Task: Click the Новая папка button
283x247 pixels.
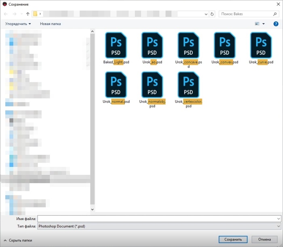Action: tap(51, 24)
